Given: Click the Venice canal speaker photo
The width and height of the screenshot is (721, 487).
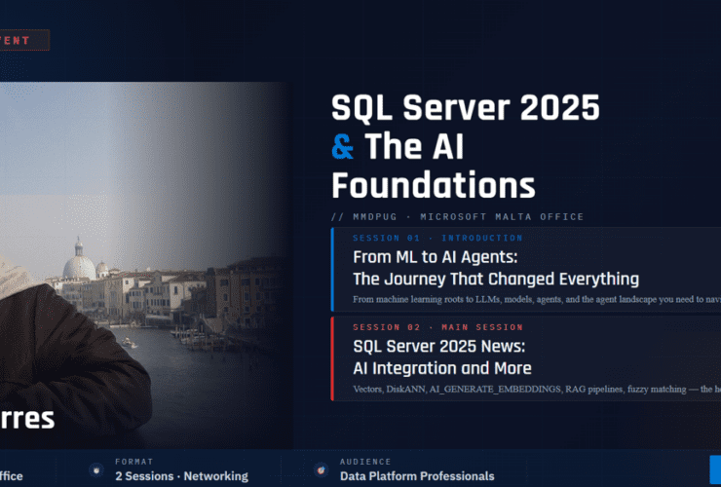Looking at the screenshot, I should 145,265.
